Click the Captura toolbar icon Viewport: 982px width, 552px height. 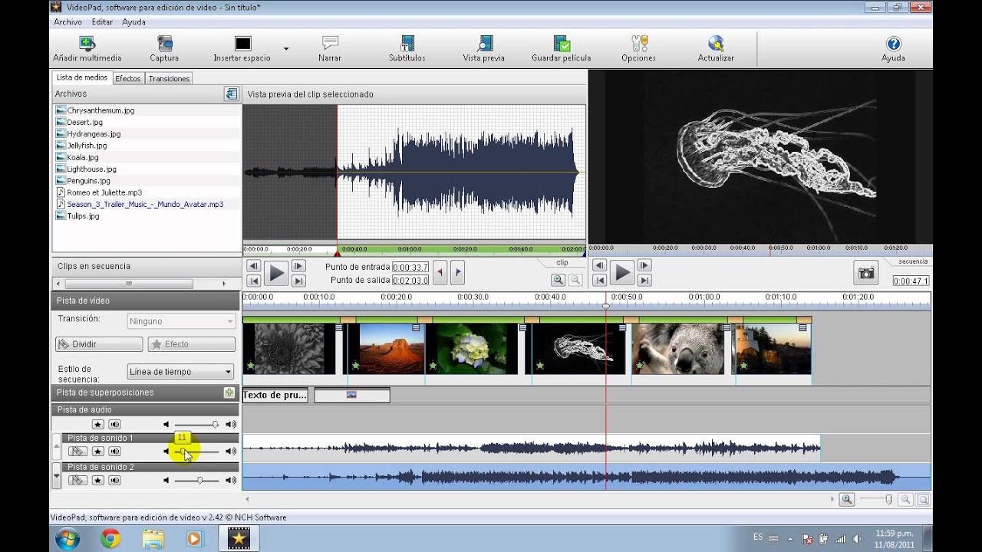coord(164,49)
